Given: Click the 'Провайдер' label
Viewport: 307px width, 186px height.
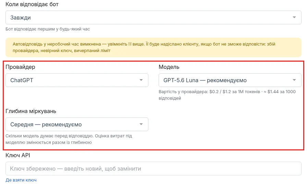Looking at the screenshot, I should point(20,67).
